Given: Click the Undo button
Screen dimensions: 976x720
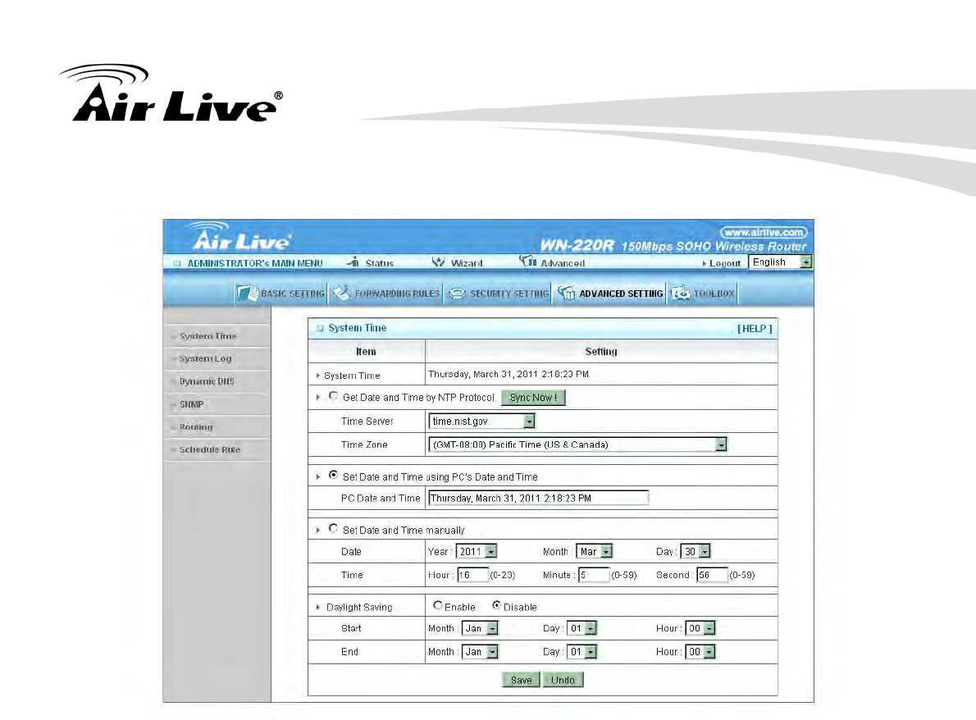Looking at the screenshot, I should click(563, 680).
